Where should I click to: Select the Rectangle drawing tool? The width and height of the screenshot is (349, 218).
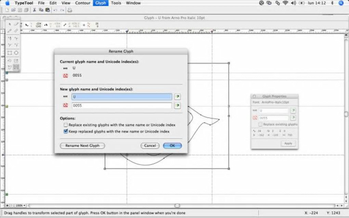click(x=10, y=53)
